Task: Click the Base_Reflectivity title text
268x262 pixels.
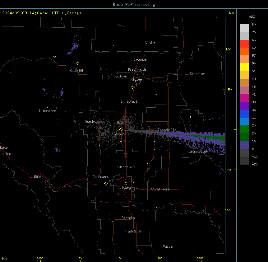Action: tap(134, 5)
